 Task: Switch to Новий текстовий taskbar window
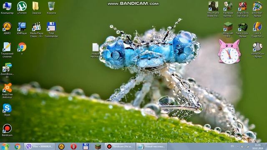(152, 146)
